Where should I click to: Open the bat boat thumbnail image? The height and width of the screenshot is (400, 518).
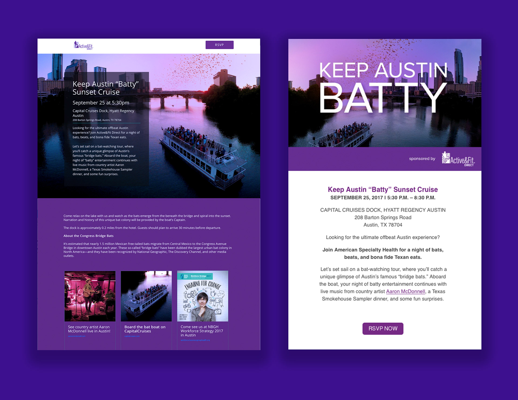(x=146, y=296)
